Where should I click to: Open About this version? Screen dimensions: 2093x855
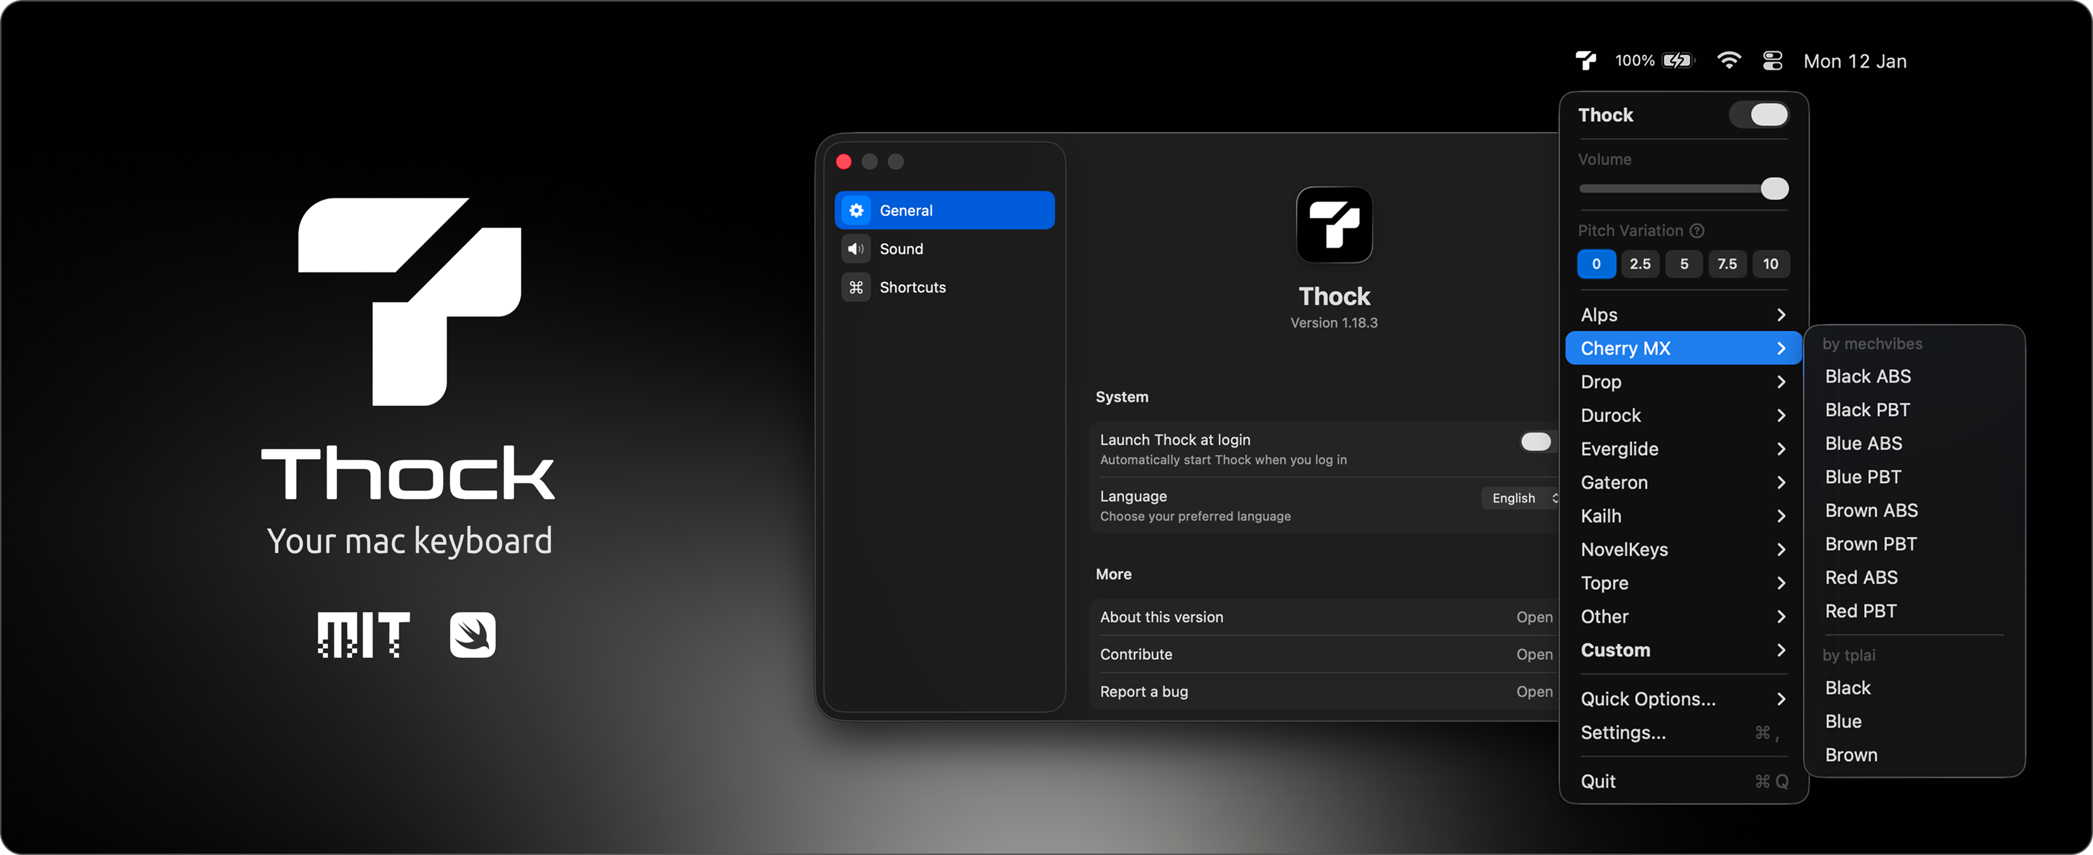click(1324, 617)
